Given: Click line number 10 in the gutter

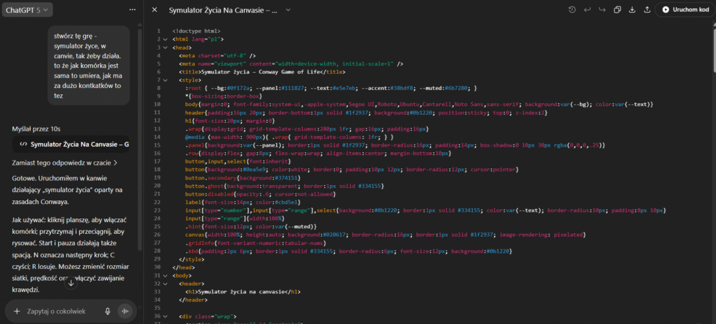Looking at the screenshot, I should coord(158,105).
